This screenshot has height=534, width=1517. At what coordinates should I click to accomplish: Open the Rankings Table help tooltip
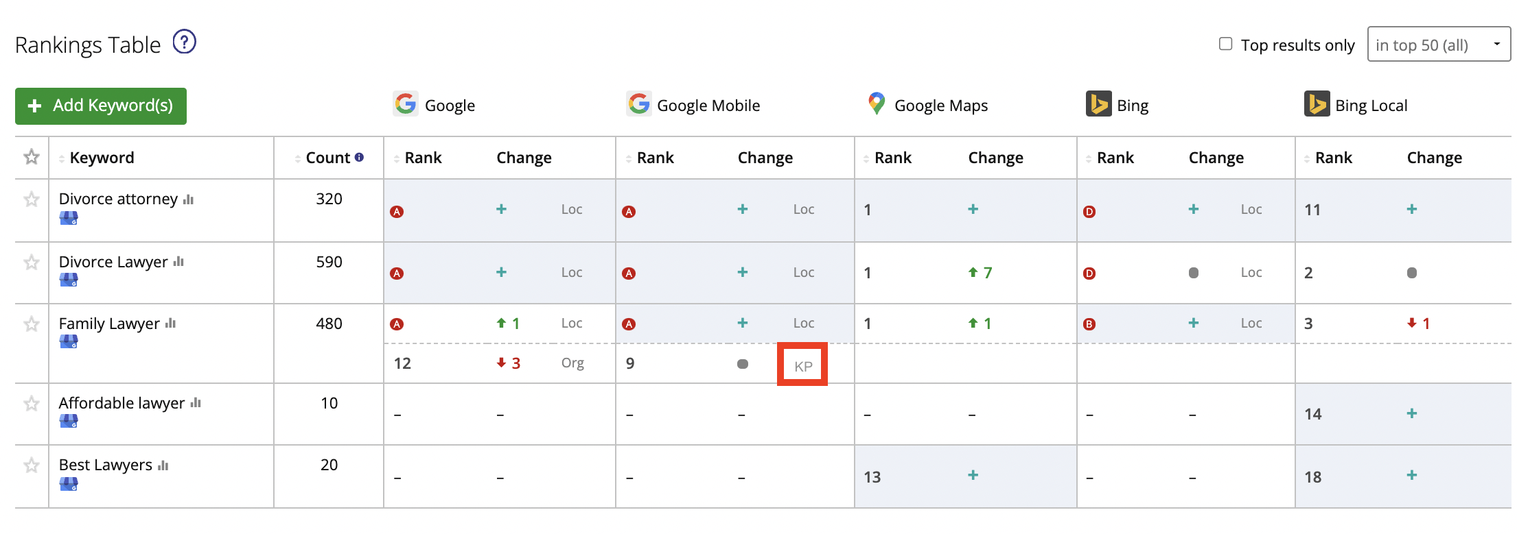tap(183, 43)
